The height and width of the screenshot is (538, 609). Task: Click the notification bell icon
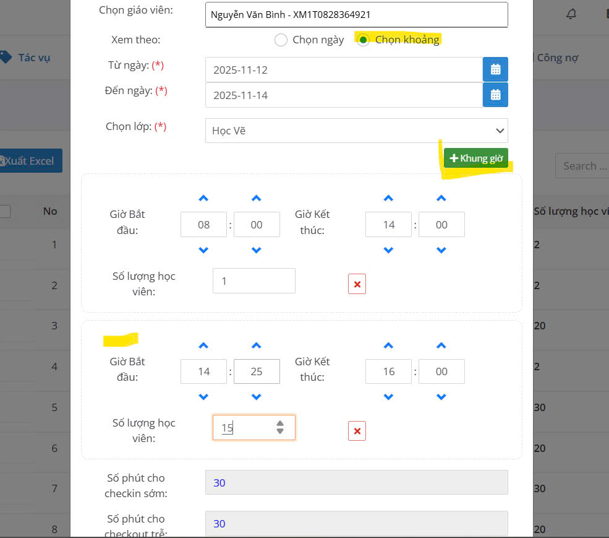(571, 14)
